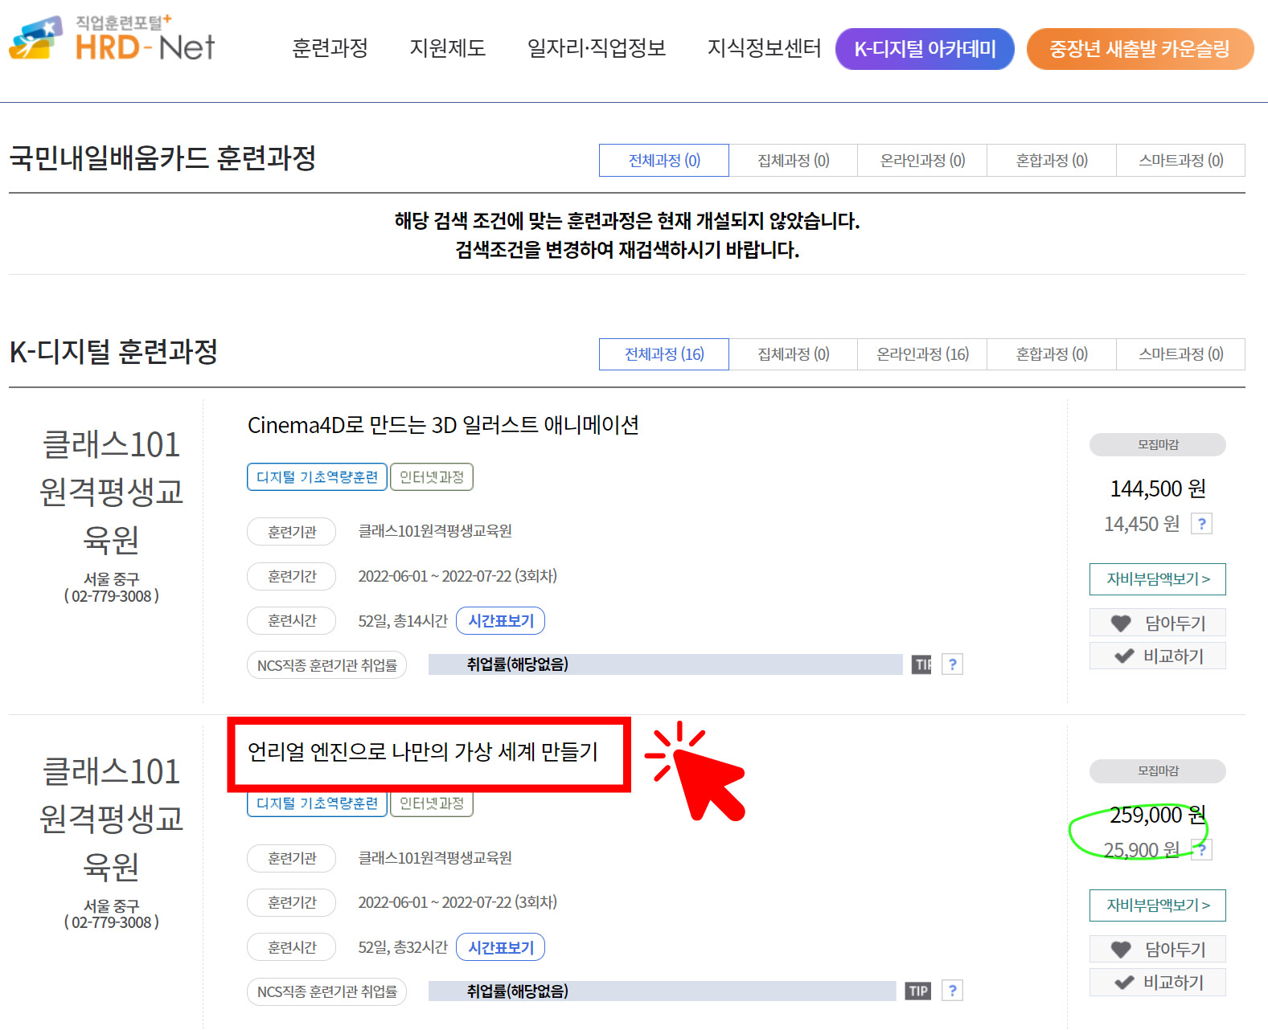Open 언리얼 엔진으로 나만의 가상 세계 만들기 course
1268x1030 pixels.
423,752
